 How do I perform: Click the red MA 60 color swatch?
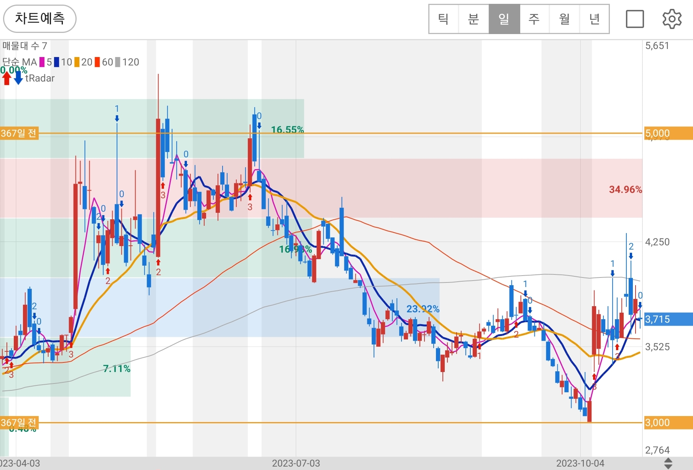pyautogui.click(x=97, y=62)
